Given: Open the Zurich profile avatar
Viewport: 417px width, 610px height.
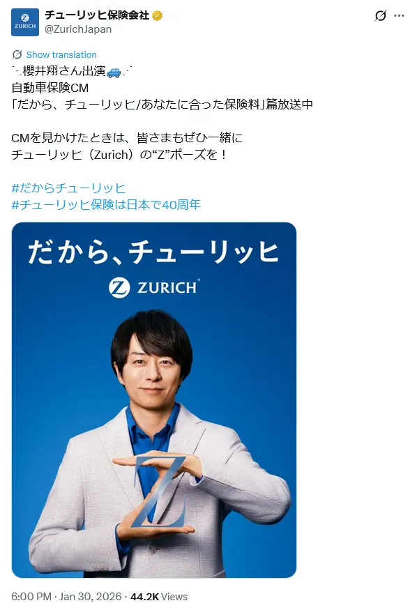Looking at the screenshot, I should click(25, 22).
